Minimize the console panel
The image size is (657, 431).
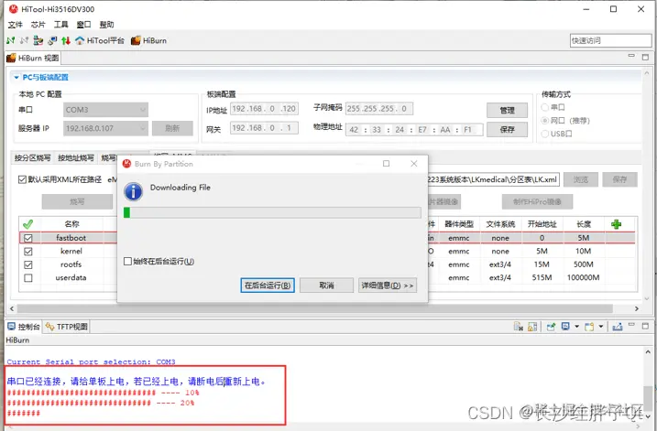point(631,325)
